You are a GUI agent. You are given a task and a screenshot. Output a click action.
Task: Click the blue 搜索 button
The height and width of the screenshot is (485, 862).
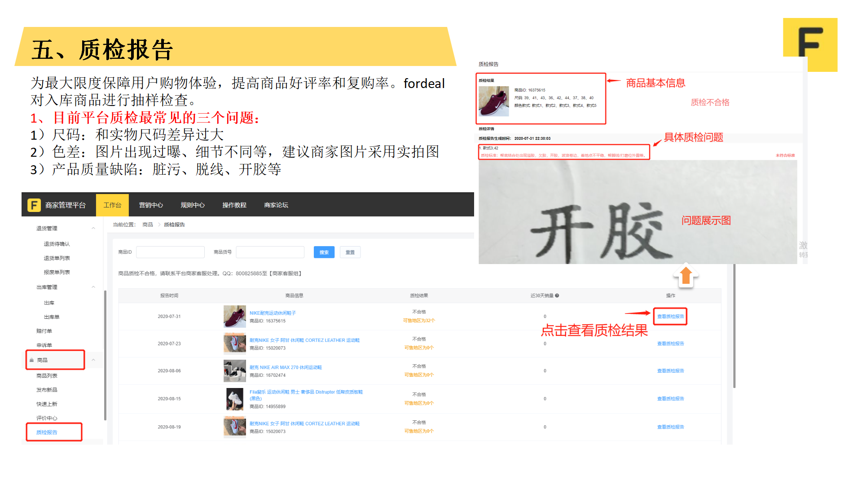click(x=324, y=252)
